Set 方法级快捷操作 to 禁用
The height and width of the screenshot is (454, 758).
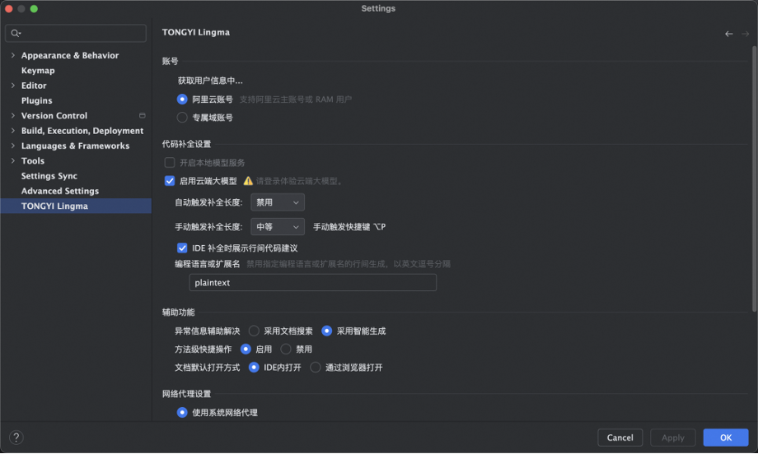point(286,350)
